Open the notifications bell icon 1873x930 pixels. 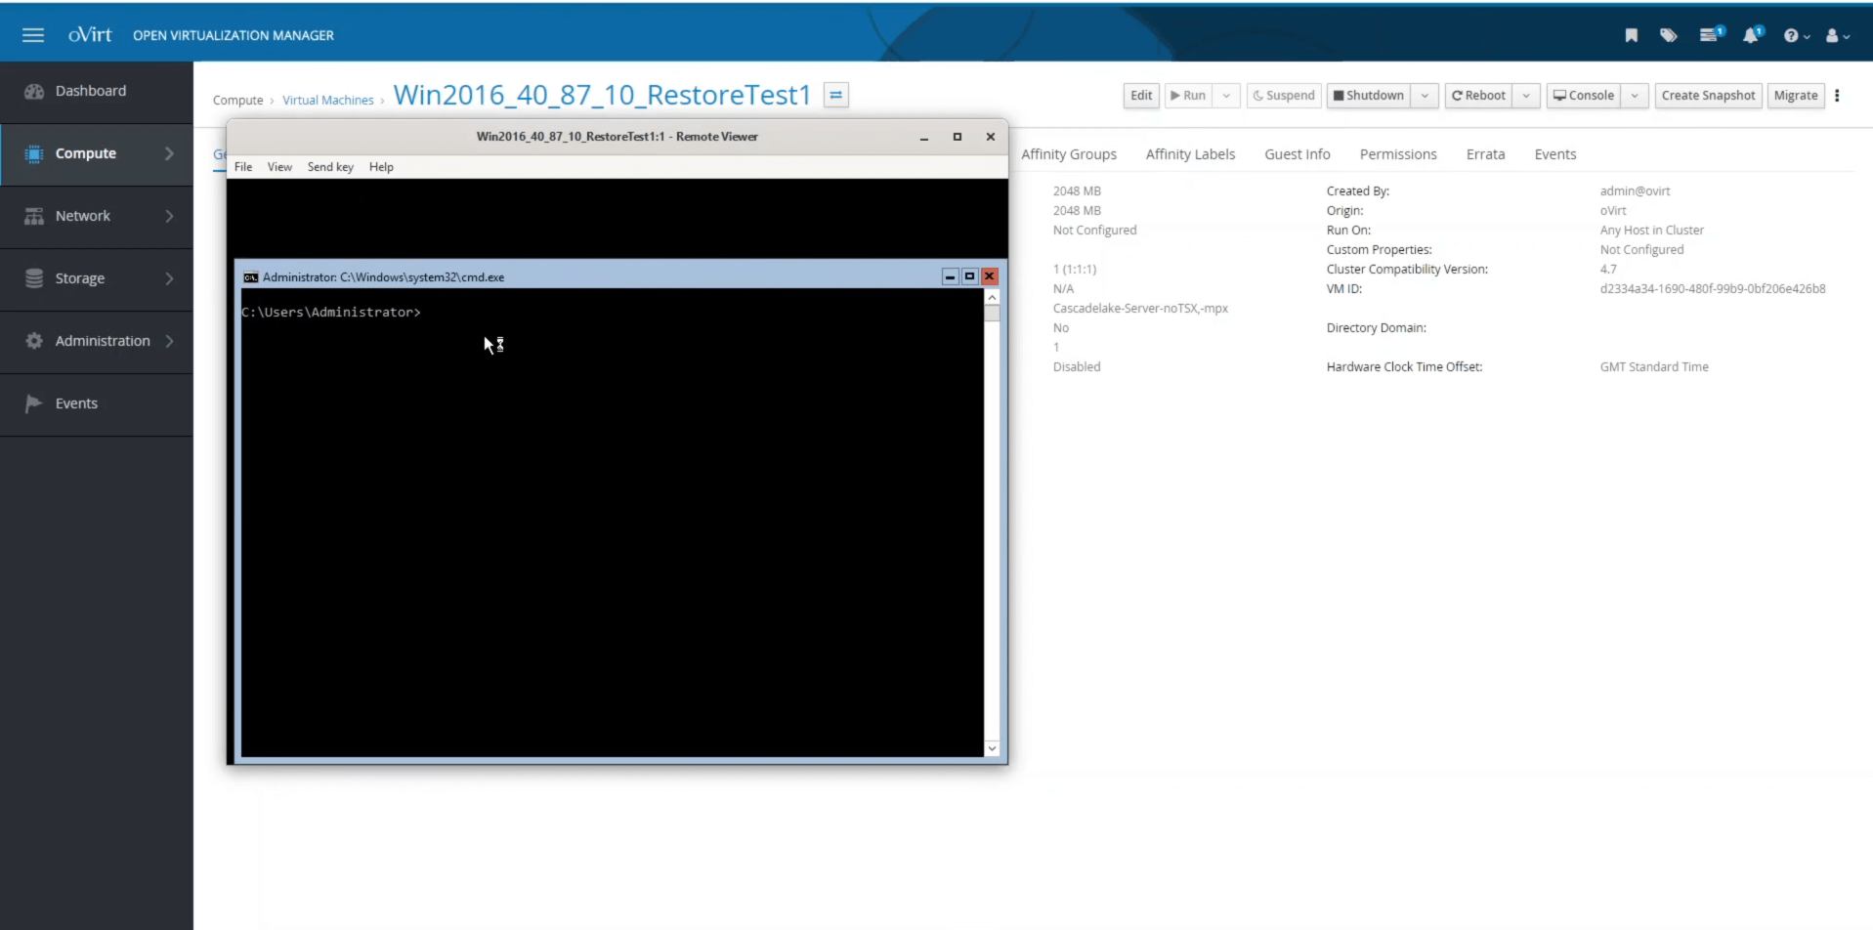(1752, 35)
